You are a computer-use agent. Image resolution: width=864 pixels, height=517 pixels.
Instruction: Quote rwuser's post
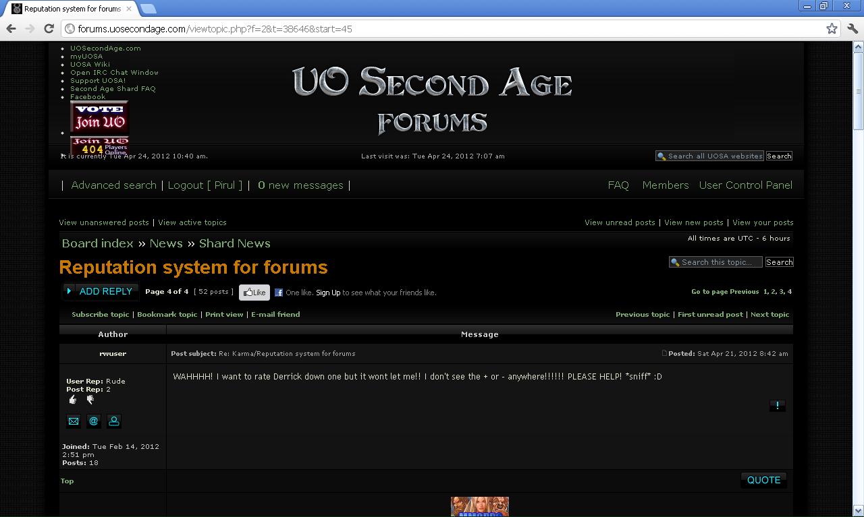(x=763, y=480)
